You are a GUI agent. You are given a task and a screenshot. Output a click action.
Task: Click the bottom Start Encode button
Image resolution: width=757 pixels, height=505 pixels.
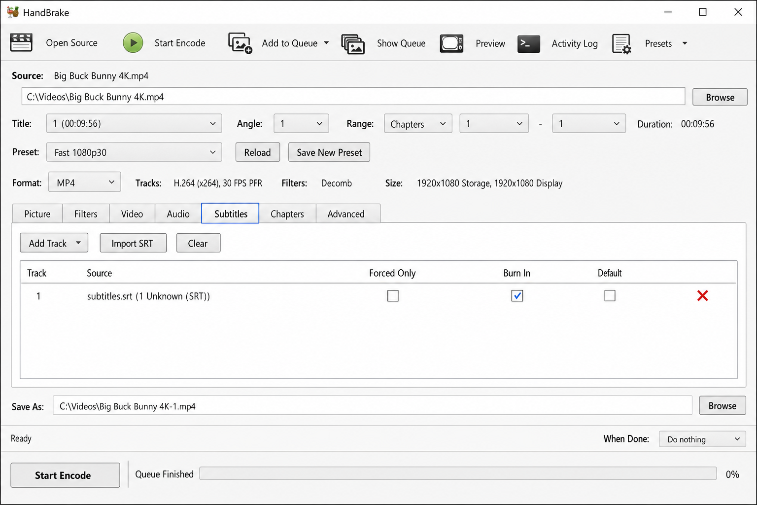[65, 475]
